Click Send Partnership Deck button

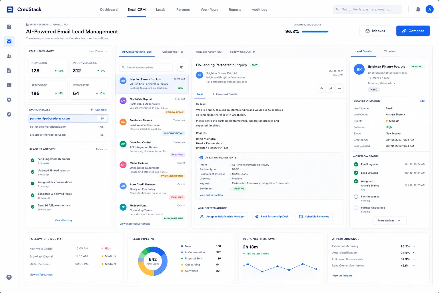[272, 217]
